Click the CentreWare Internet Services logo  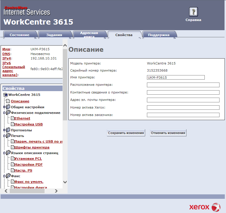(27, 11)
